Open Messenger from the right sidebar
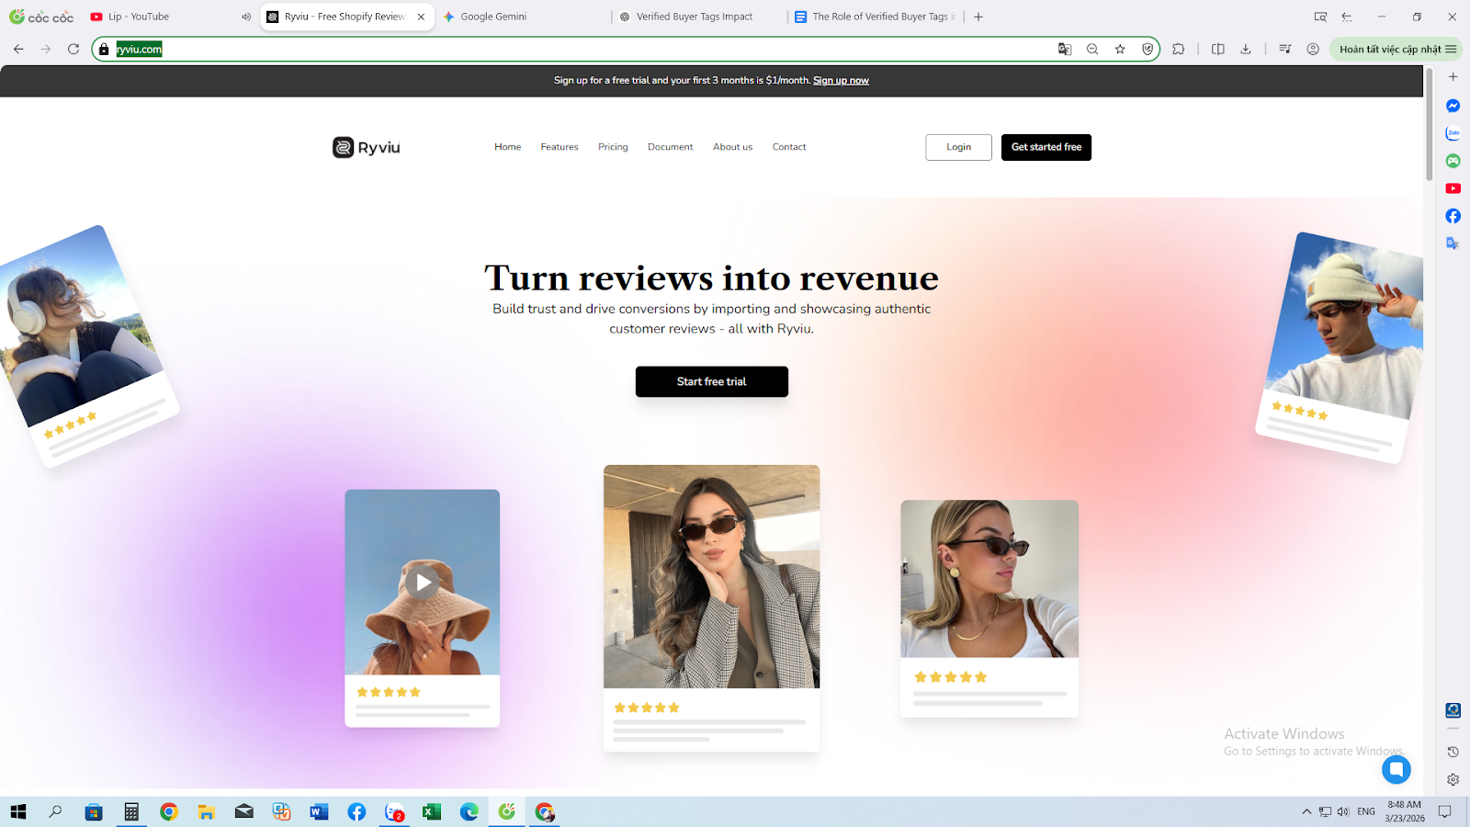The height and width of the screenshot is (827, 1470). (1453, 106)
